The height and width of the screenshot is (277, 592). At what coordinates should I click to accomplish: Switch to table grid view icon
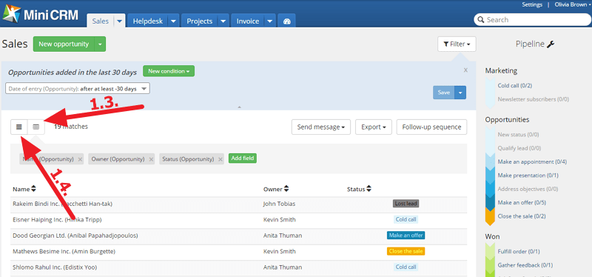[36, 127]
